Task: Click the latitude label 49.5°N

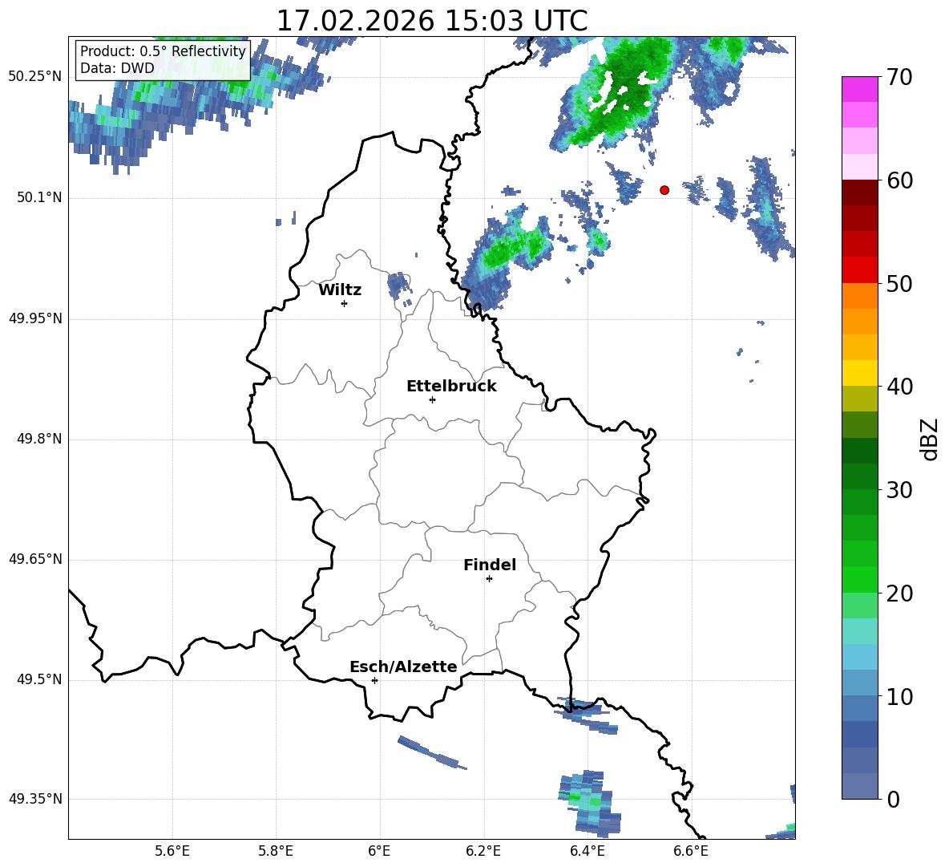Action: (x=39, y=679)
